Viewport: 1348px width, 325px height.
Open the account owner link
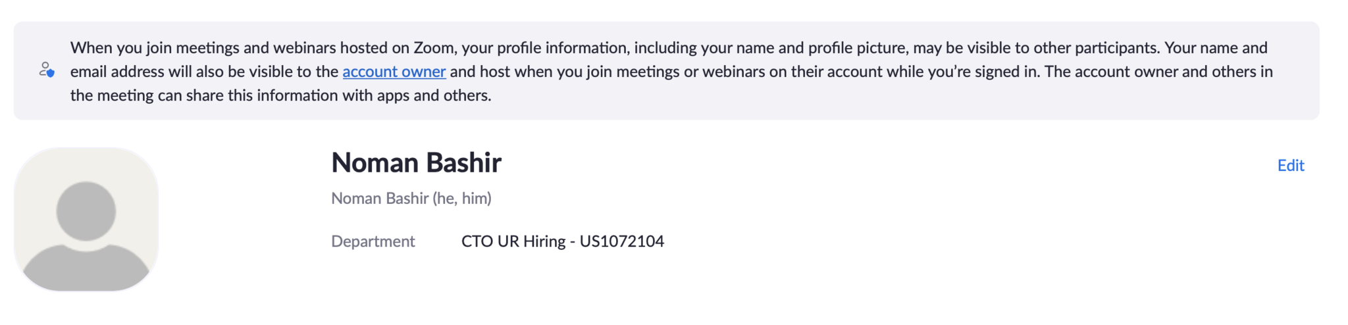[394, 72]
